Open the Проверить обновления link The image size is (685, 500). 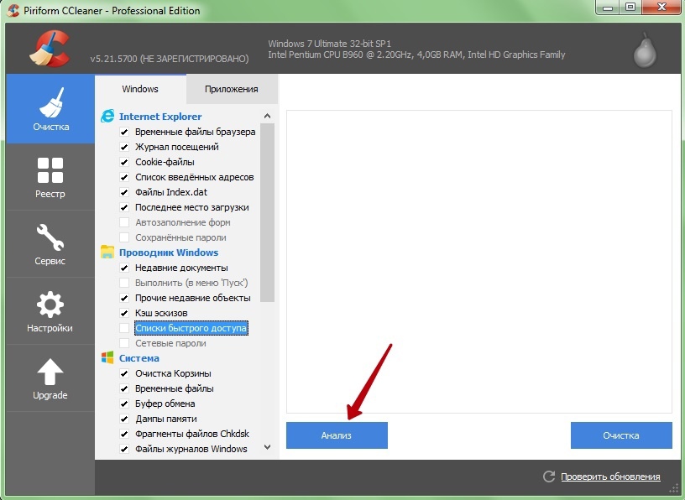[x=610, y=477]
